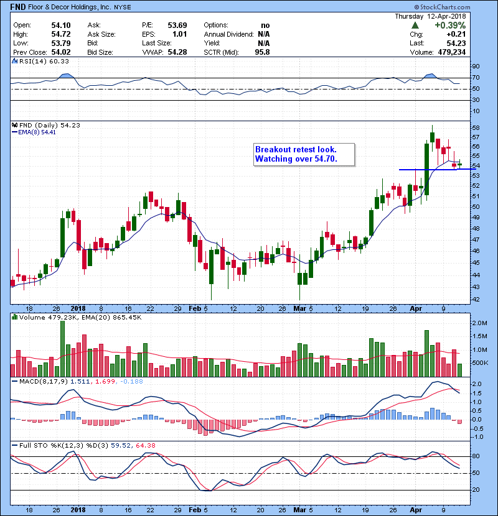Click the 2018 year label on price axis
This screenshot has height=516, width=498.
(78, 309)
